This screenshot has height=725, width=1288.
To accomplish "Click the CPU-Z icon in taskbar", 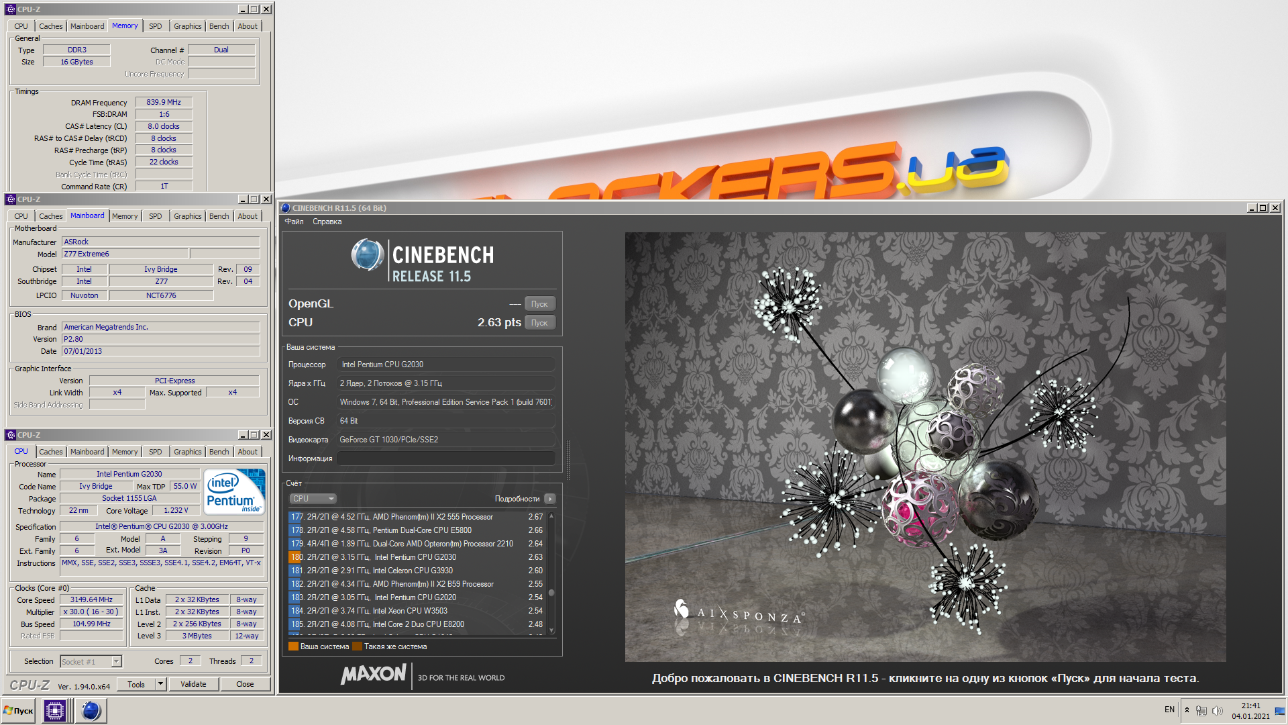I will click(x=55, y=710).
